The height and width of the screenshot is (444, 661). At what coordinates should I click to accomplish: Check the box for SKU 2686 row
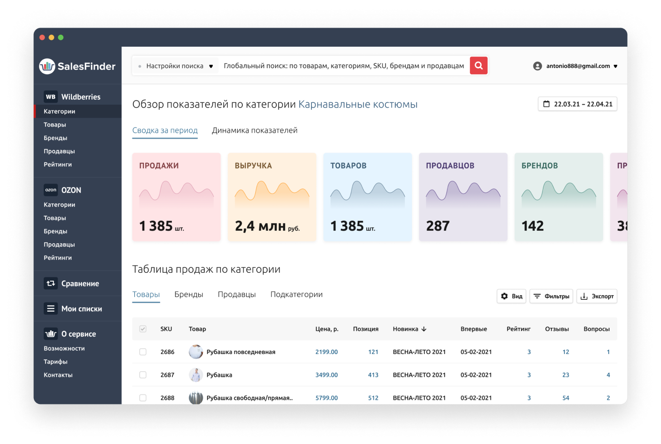[x=143, y=352]
